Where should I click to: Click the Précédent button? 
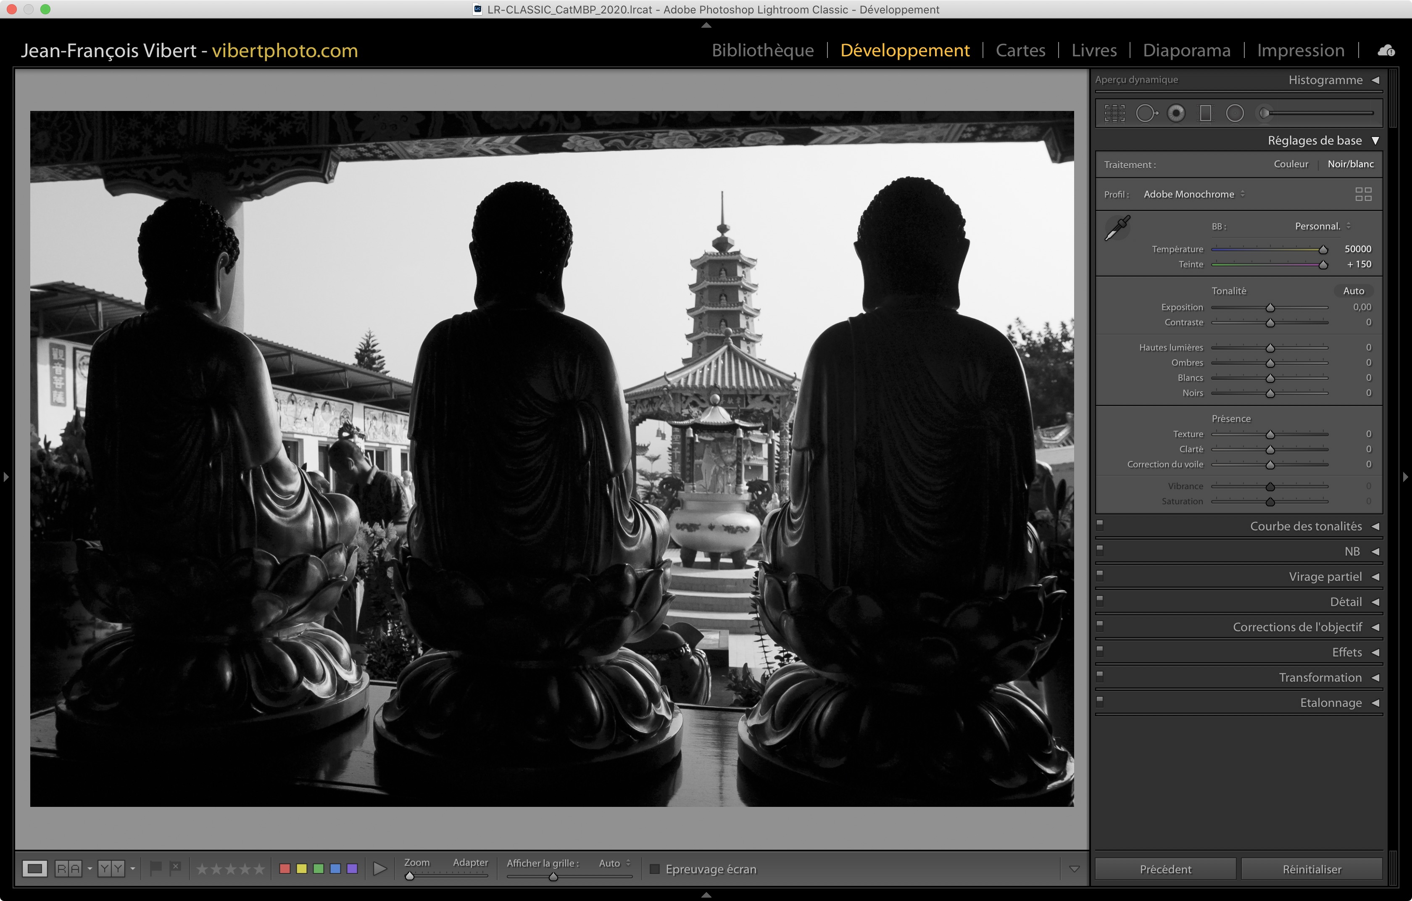tap(1165, 869)
